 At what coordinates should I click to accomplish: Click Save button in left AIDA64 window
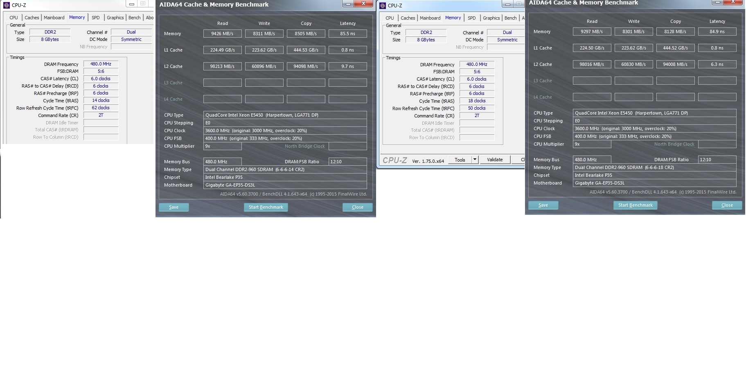point(174,207)
